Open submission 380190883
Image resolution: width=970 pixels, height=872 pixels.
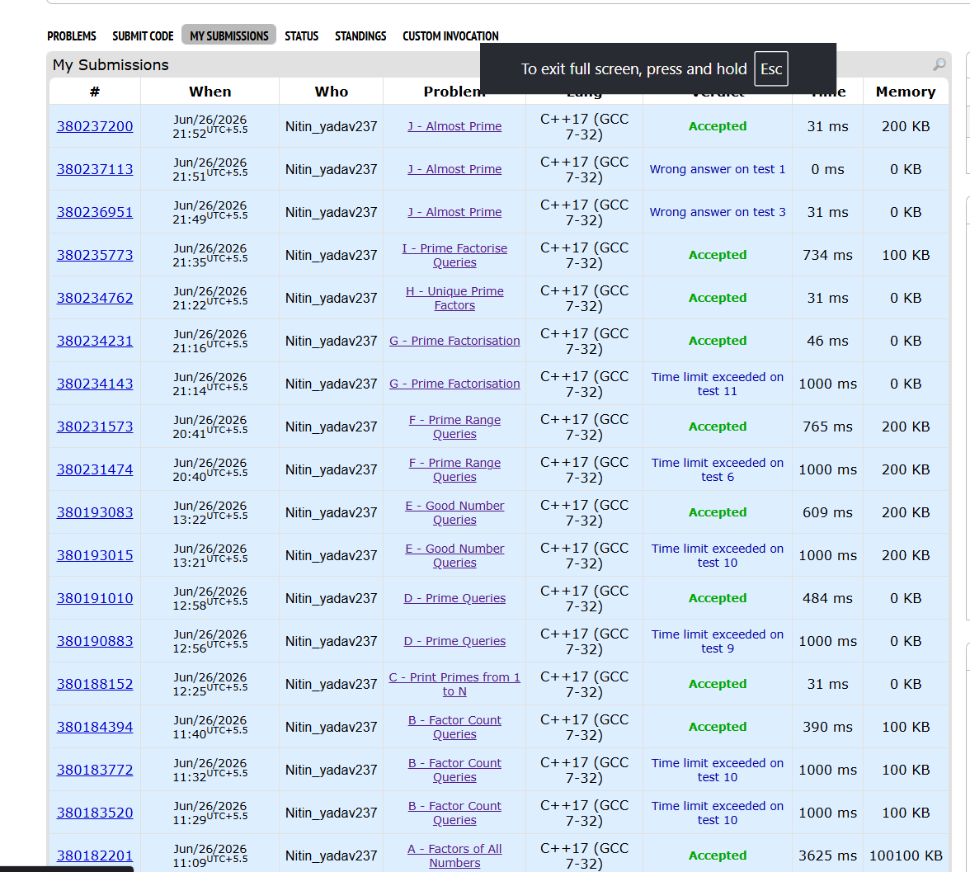[95, 641]
